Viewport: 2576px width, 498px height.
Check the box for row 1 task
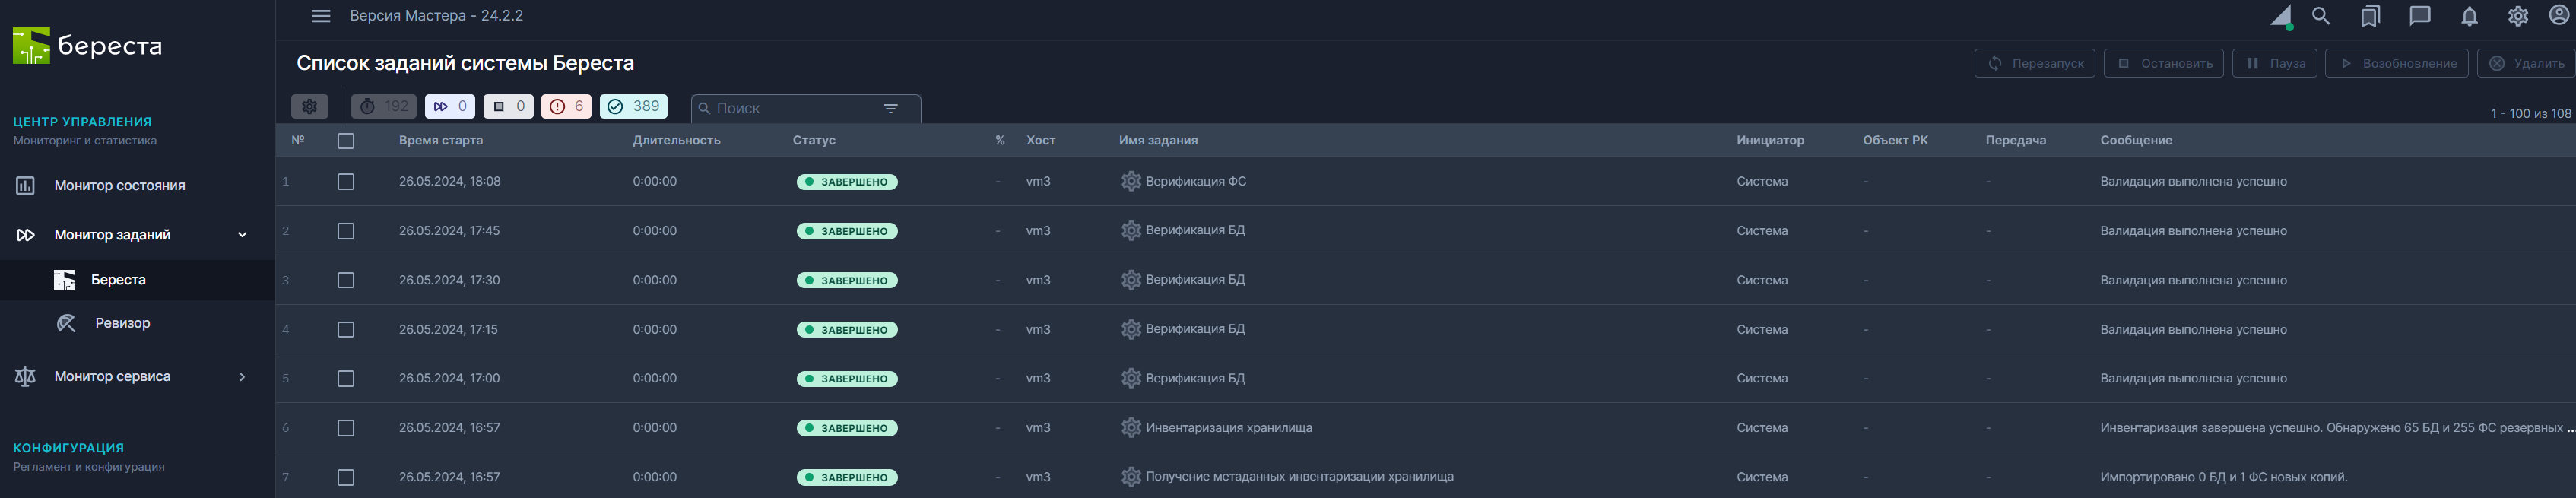[x=346, y=182]
